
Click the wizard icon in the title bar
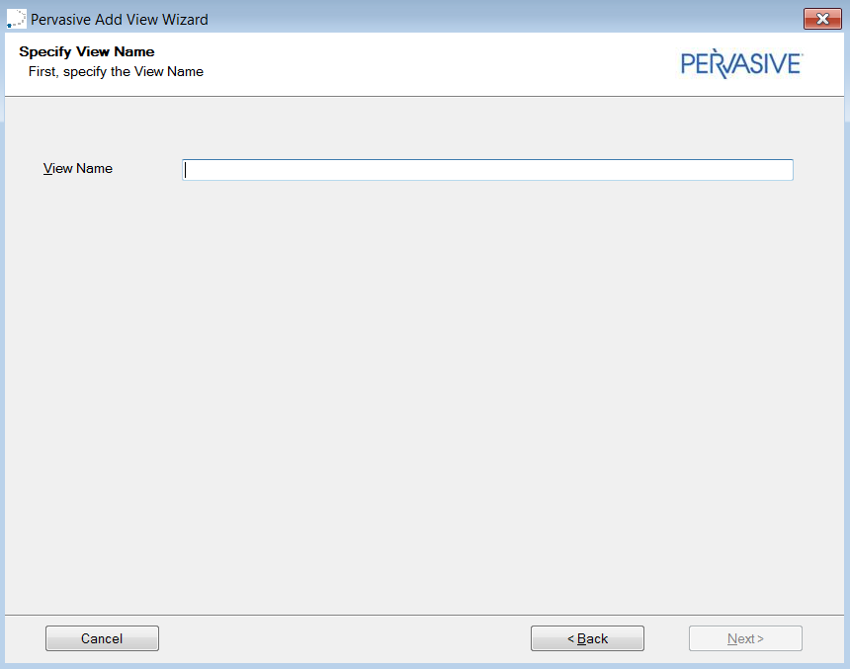[x=16, y=19]
